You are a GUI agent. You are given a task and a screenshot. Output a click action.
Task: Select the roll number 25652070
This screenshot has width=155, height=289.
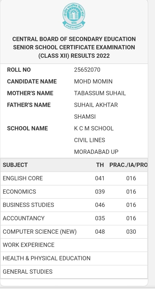point(87,70)
